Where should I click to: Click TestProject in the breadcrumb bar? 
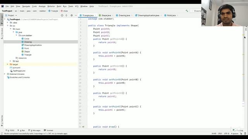coord(7,11)
